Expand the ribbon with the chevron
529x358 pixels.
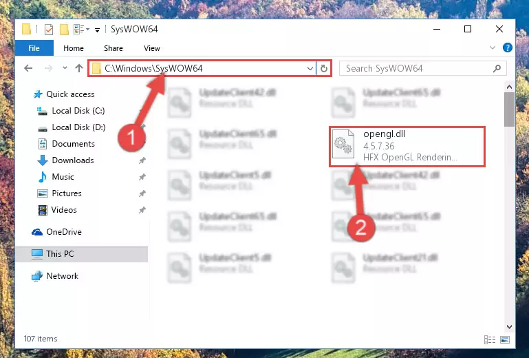(493, 48)
